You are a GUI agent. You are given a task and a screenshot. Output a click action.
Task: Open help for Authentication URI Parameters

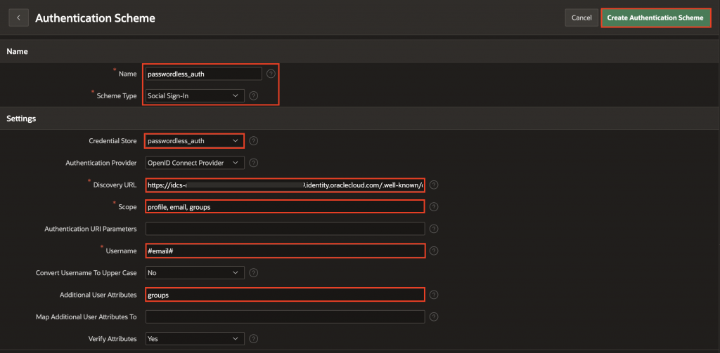coord(434,229)
